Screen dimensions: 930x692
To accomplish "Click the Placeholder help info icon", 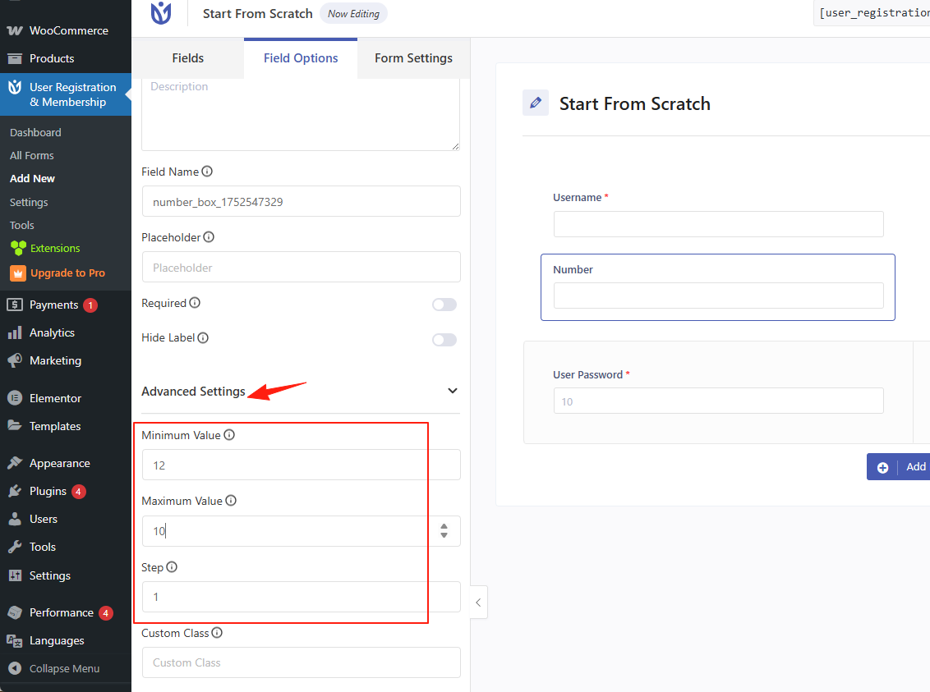I will tap(209, 237).
